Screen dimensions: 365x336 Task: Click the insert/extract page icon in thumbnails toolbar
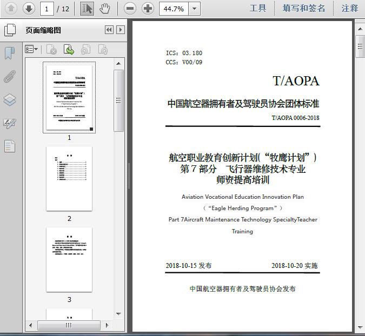coord(69,50)
